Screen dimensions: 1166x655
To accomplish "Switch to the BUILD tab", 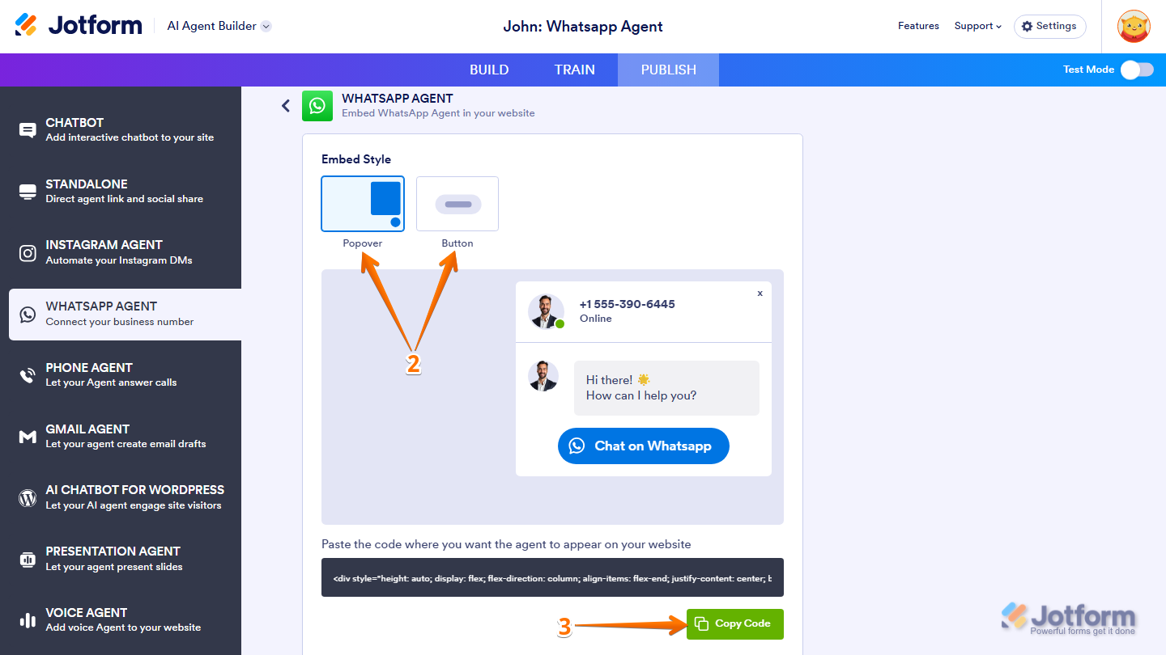I will pyautogui.click(x=489, y=70).
